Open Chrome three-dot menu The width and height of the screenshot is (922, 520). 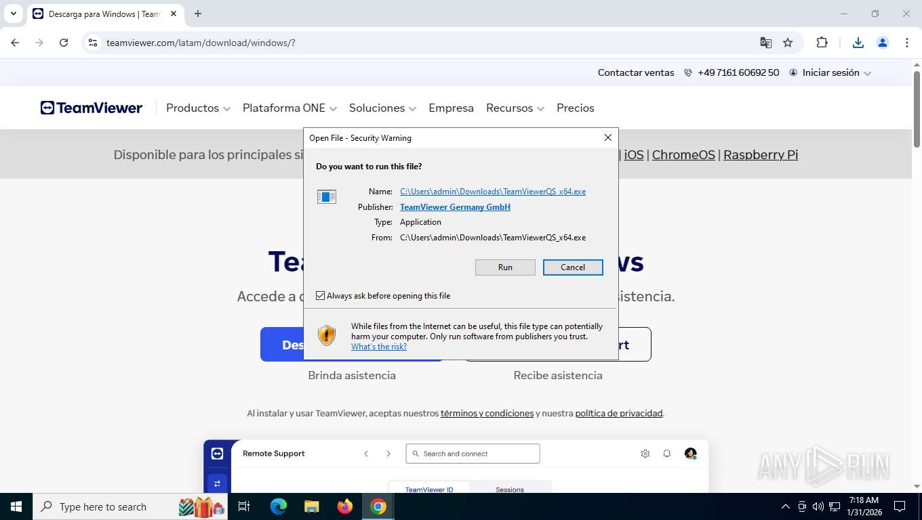pyautogui.click(x=907, y=43)
